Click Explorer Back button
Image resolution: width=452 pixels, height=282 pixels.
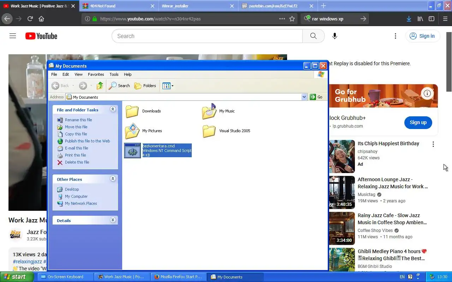click(61, 86)
